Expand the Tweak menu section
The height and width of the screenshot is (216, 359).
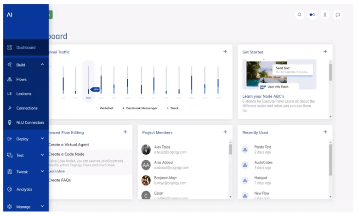pyautogui.click(x=42, y=172)
